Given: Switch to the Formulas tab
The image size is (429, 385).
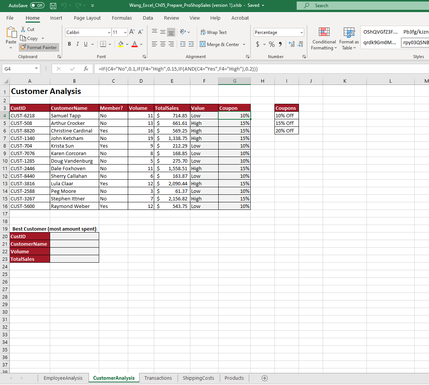Looking at the screenshot, I should [x=122, y=18].
